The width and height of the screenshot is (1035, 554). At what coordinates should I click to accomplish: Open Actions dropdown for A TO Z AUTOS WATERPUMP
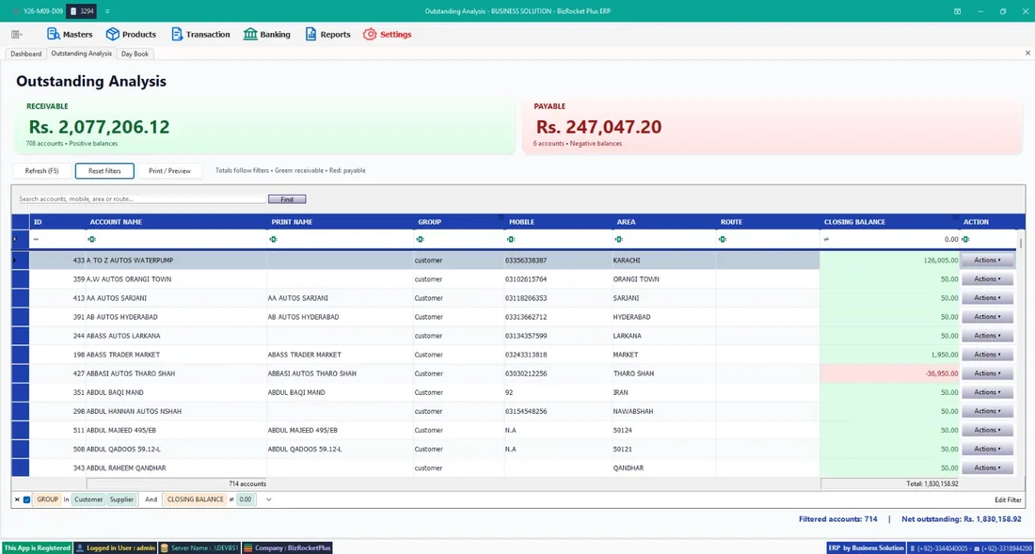coord(987,261)
